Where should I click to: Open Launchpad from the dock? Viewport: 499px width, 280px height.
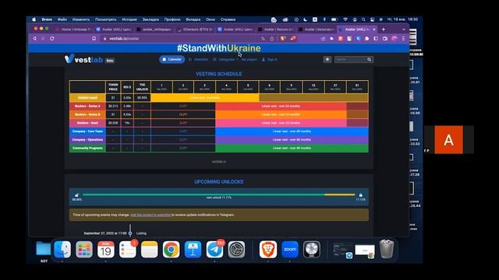tap(84, 249)
